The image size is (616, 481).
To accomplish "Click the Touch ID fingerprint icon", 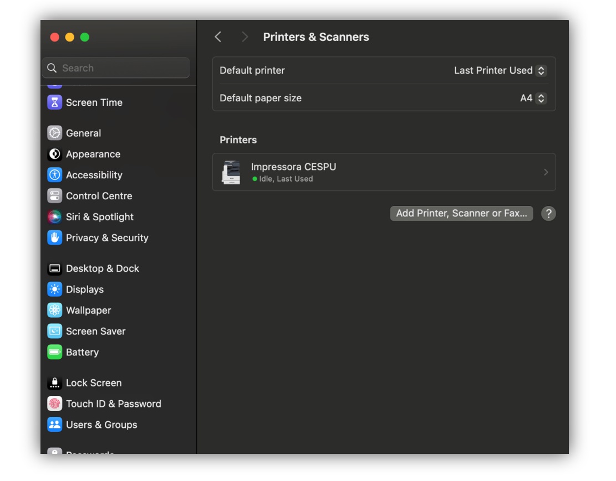I will 54,404.
